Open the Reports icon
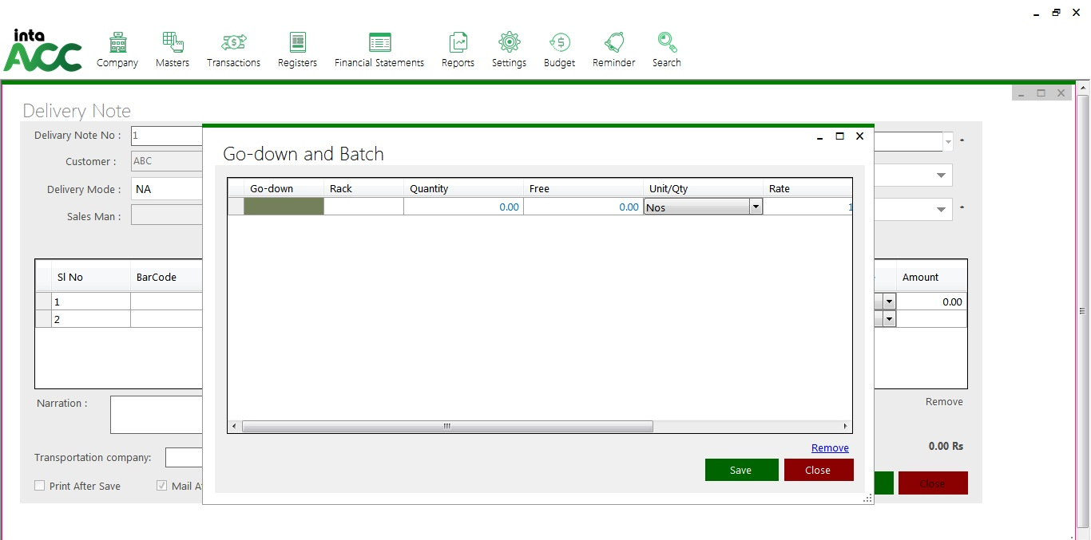1091x540 pixels. 458,43
